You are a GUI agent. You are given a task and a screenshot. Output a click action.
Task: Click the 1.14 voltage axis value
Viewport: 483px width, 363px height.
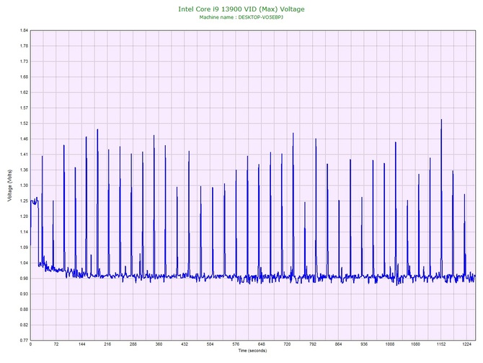pyautogui.click(x=24, y=232)
